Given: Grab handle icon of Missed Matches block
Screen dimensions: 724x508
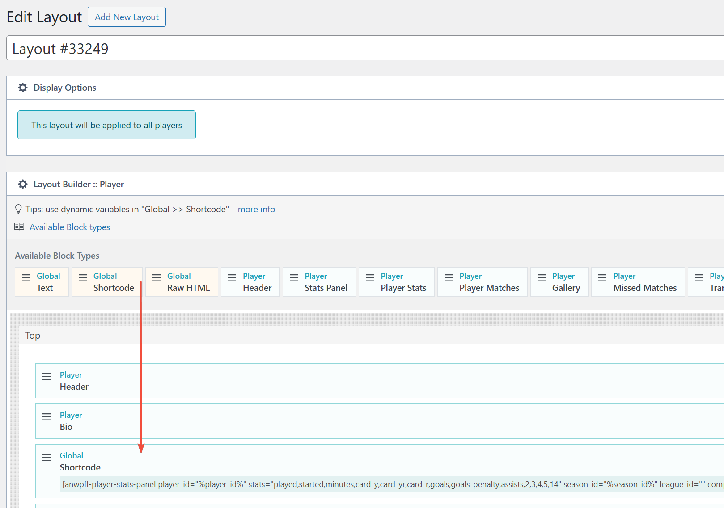Looking at the screenshot, I should (602, 278).
